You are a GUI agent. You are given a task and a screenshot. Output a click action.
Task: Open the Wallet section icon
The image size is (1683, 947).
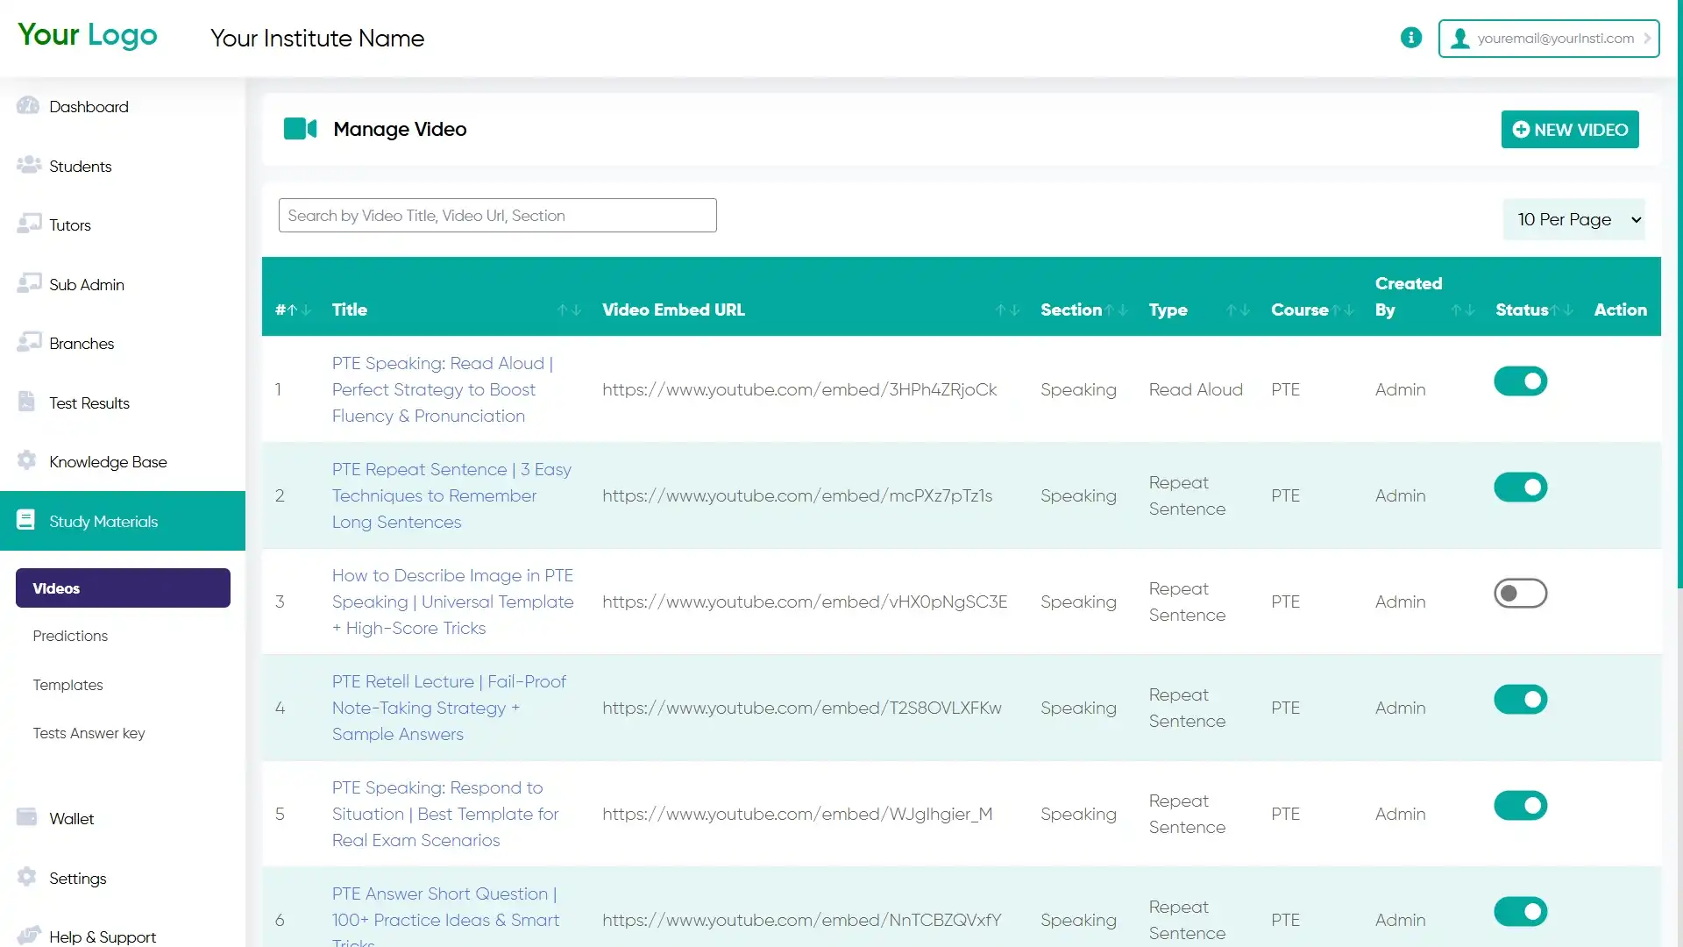pyautogui.click(x=26, y=816)
